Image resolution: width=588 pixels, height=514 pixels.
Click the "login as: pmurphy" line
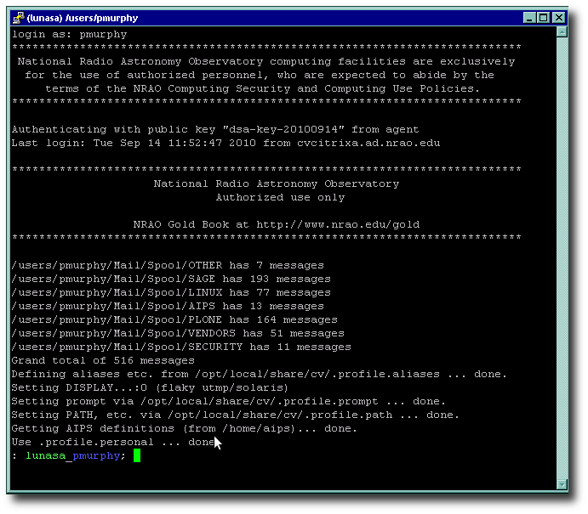tap(69, 34)
